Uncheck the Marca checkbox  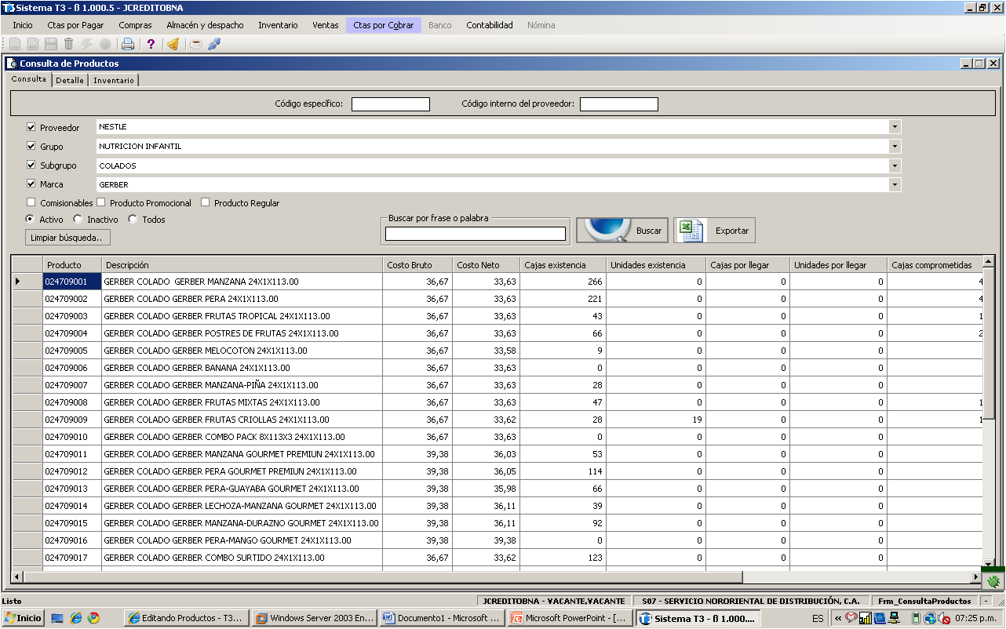click(31, 184)
